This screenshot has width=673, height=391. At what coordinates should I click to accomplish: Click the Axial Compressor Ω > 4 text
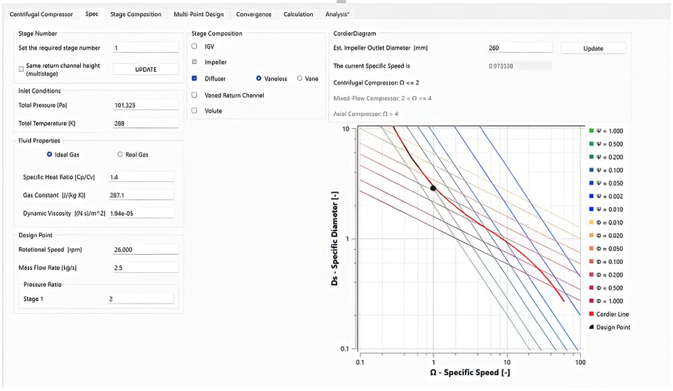(365, 114)
